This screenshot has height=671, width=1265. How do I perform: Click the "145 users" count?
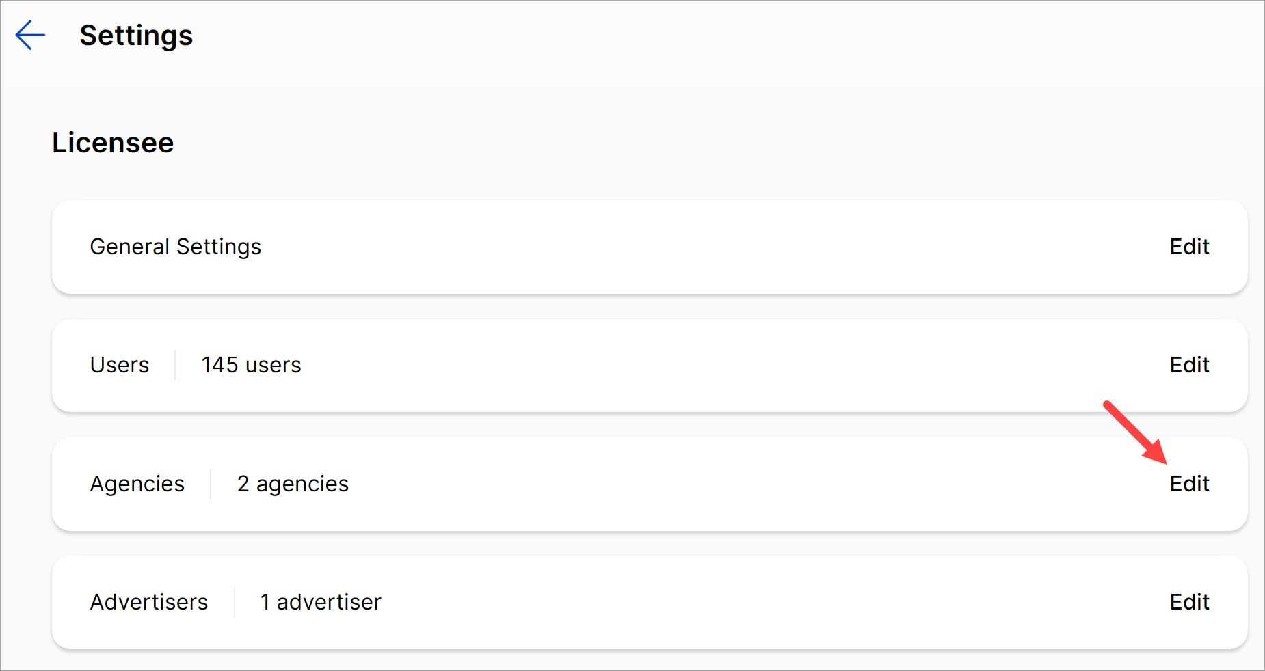point(251,365)
